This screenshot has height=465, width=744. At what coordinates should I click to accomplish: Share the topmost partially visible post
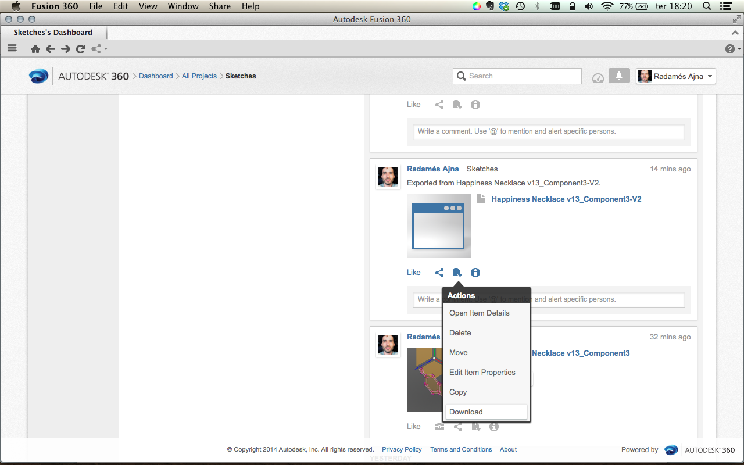tap(439, 105)
